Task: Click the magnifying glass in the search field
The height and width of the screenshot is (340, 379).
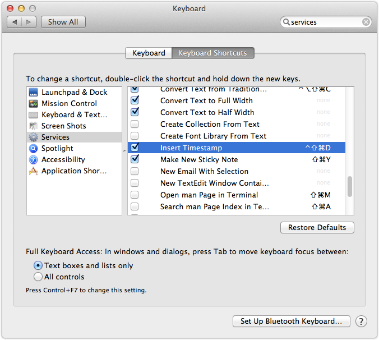Action: click(x=286, y=22)
